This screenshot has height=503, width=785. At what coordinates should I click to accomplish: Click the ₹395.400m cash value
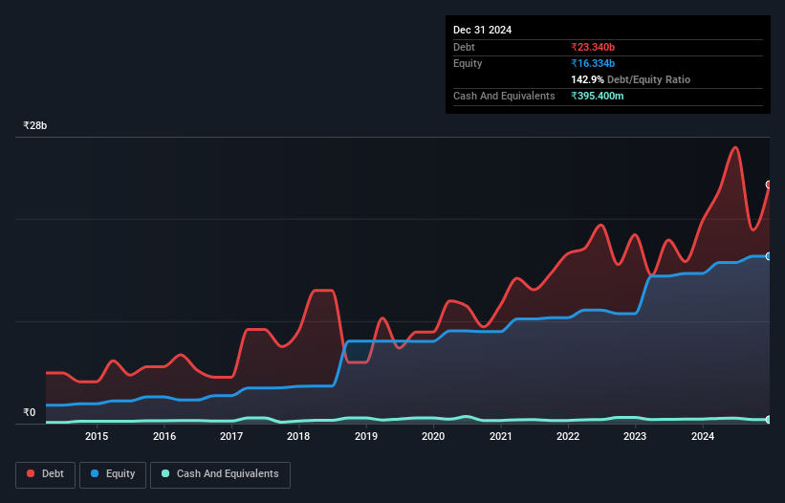pyautogui.click(x=598, y=96)
